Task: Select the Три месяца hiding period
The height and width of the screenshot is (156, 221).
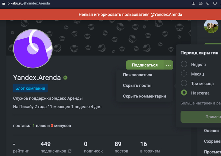Action: pos(184,83)
